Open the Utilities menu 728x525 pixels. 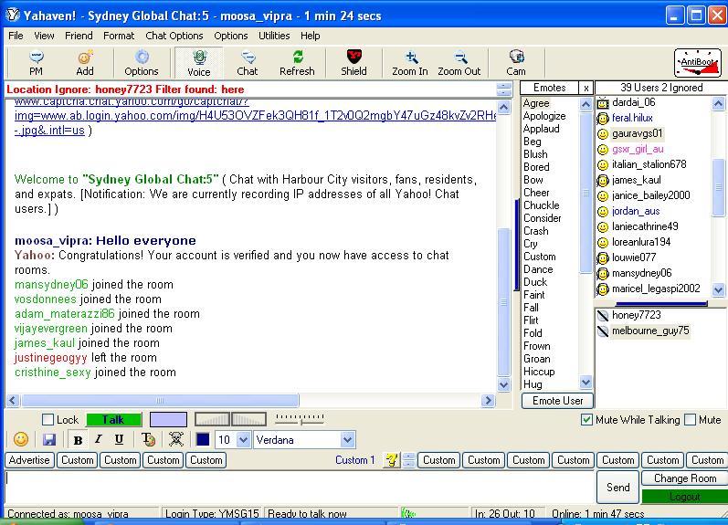(x=274, y=36)
